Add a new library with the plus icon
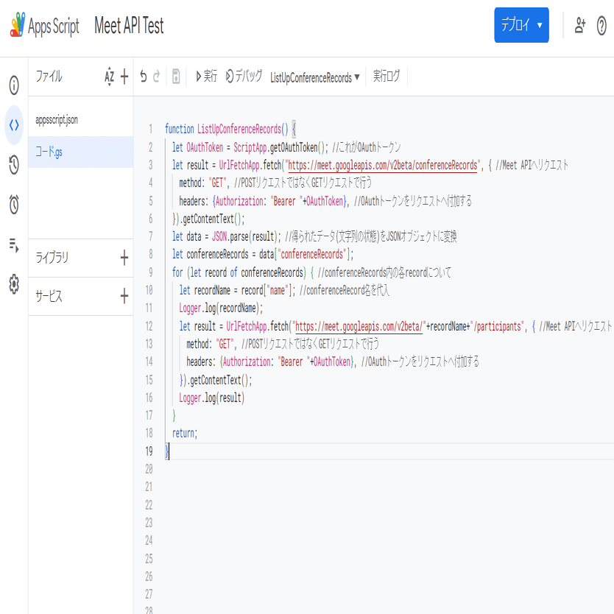 pos(124,258)
